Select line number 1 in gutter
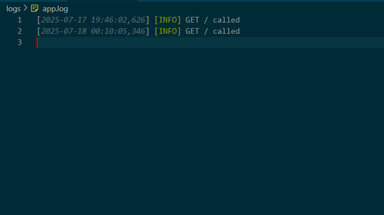Image resolution: width=384 pixels, height=215 pixels. (x=20, y=20)
